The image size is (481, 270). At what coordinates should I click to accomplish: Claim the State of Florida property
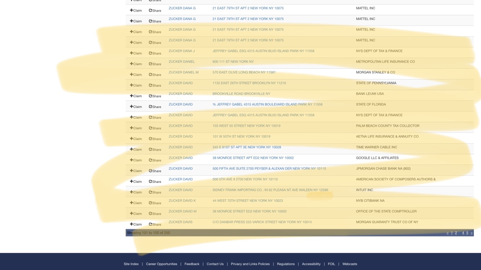pyautogui.click(x=136, y=107)
